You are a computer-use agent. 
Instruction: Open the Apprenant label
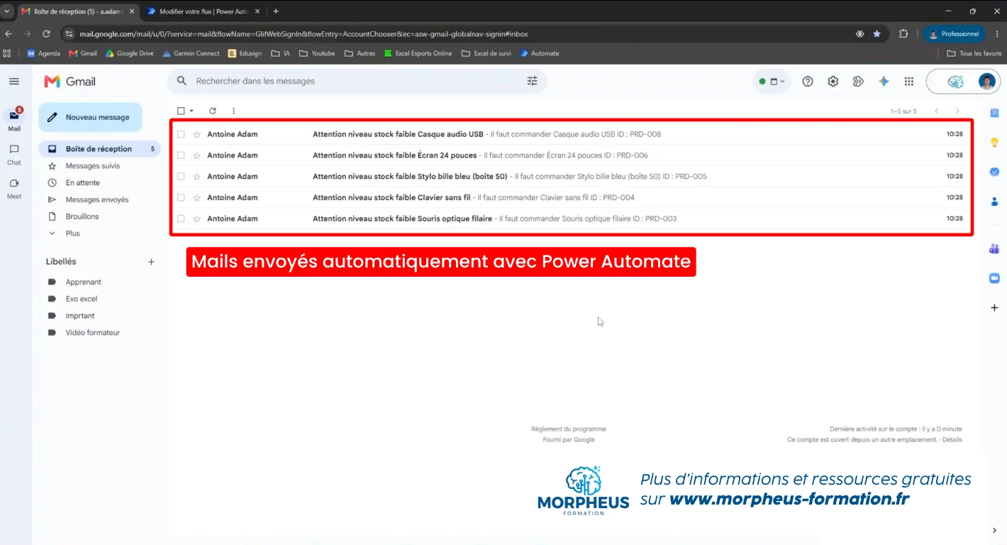pyautogui.click(x=84, y=282)
